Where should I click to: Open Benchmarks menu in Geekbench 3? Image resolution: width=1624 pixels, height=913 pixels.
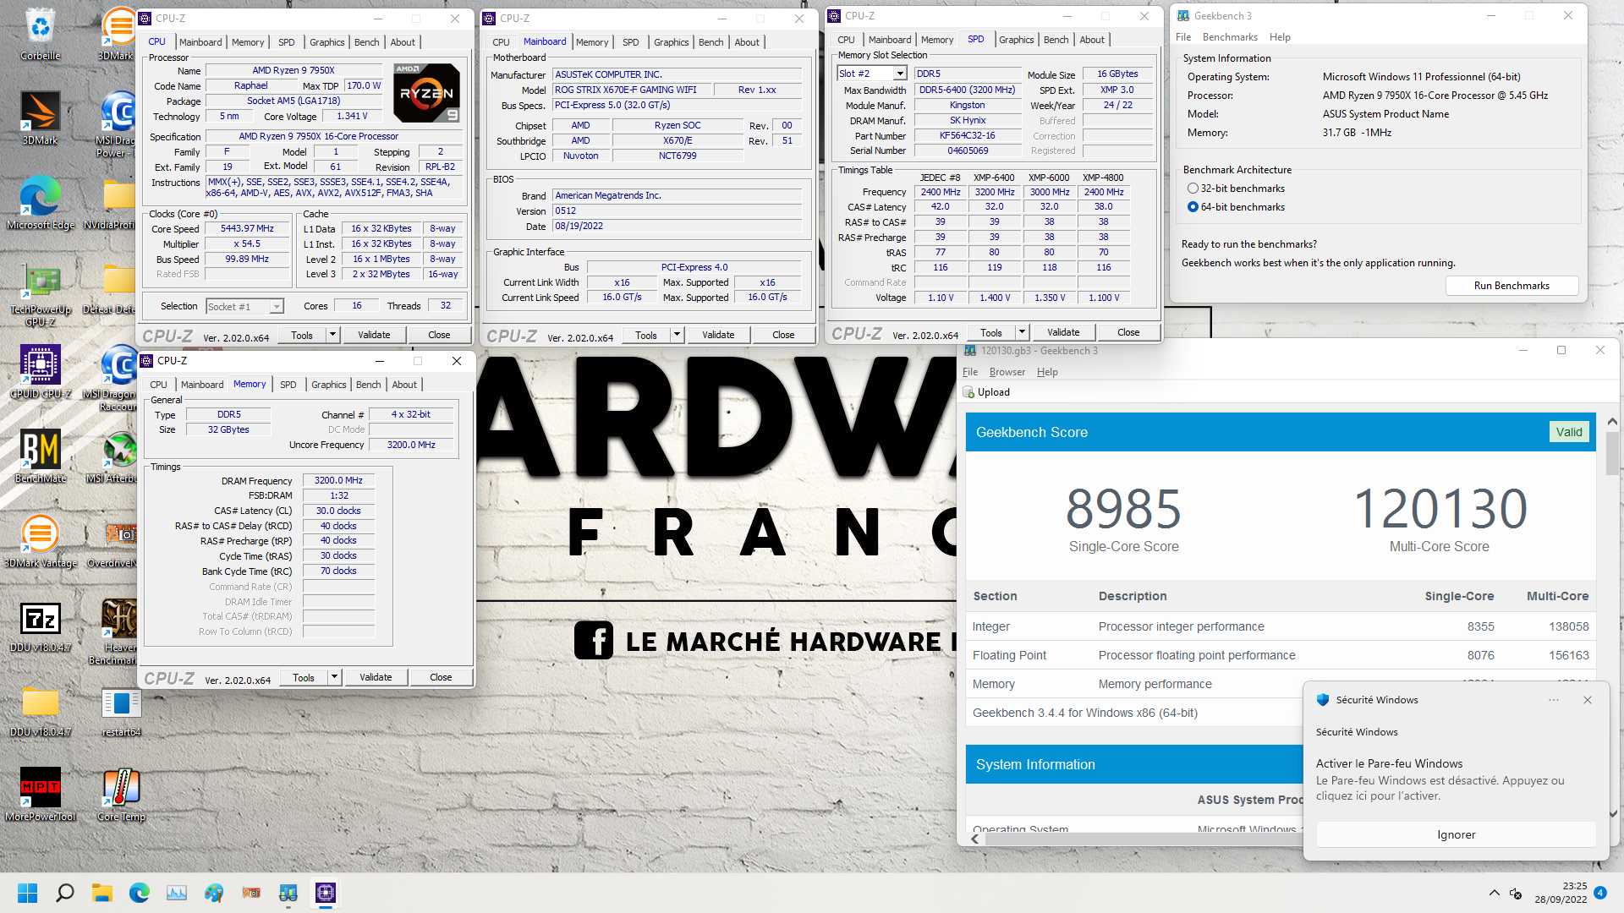1230,37
